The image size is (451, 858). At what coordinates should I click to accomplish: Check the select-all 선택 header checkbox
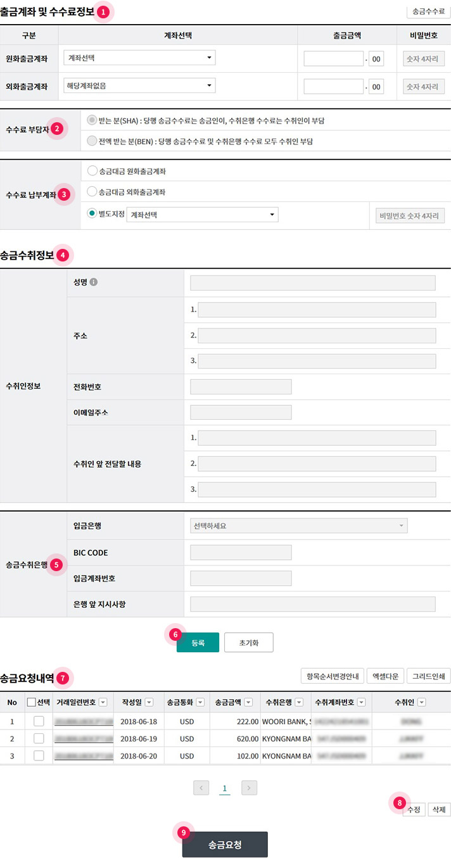32,702
